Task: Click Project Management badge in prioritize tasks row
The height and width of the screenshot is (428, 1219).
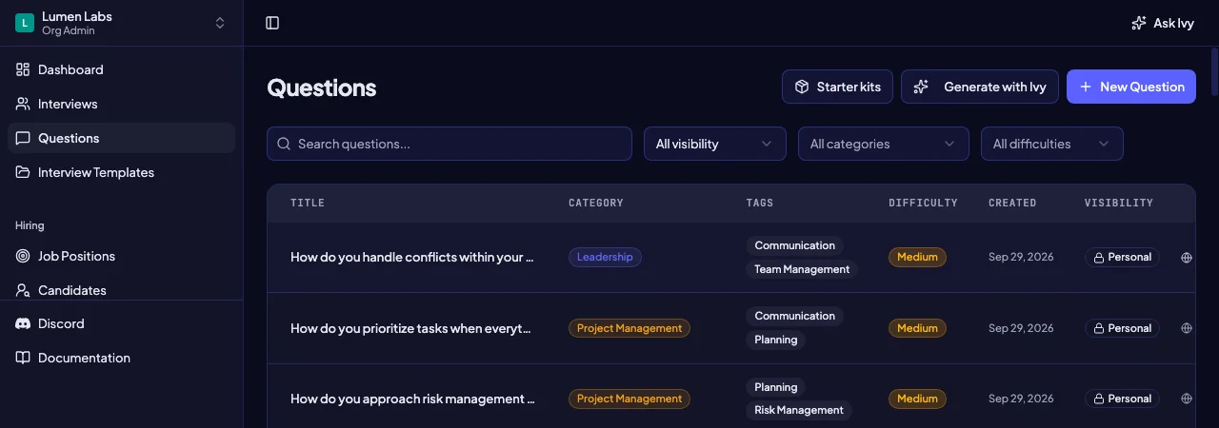Action: coord(629,328)
